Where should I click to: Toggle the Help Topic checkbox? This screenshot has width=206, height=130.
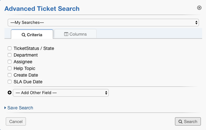click(10, 68)
